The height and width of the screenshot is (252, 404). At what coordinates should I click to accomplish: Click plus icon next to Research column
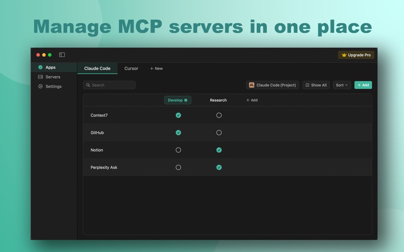[x=248, y=100]
